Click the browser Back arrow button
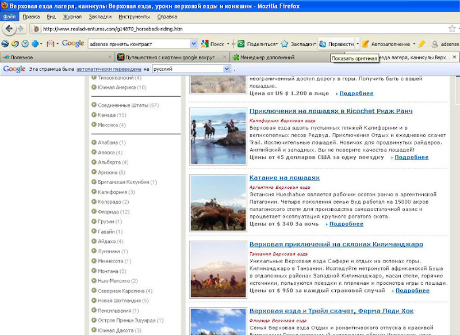460x335 pixels. 9,29
